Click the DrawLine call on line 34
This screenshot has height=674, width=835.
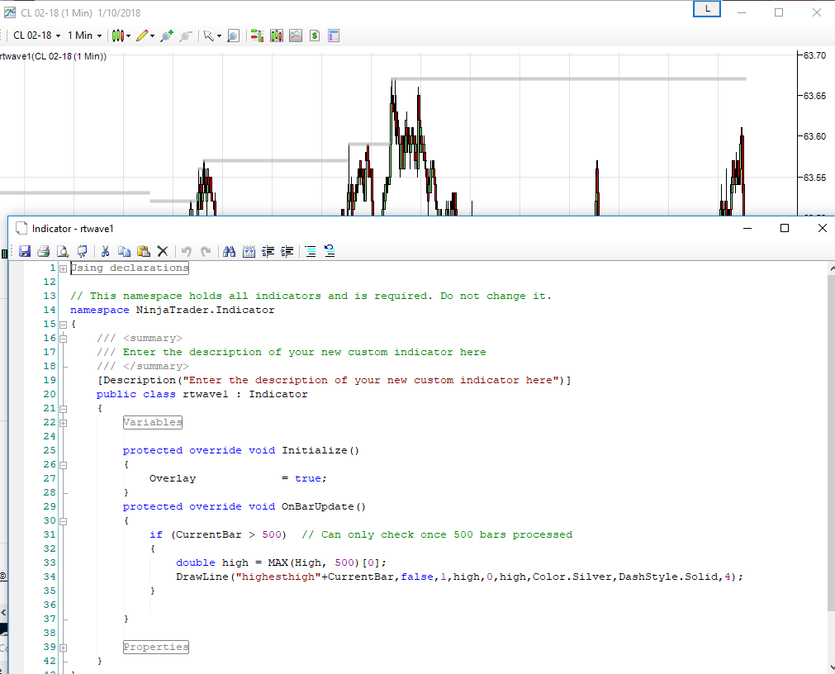[459, 577]
